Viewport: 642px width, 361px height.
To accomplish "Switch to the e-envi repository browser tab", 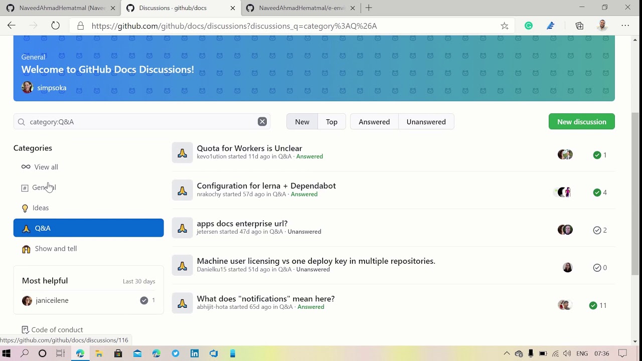I will tap(301, 8).
